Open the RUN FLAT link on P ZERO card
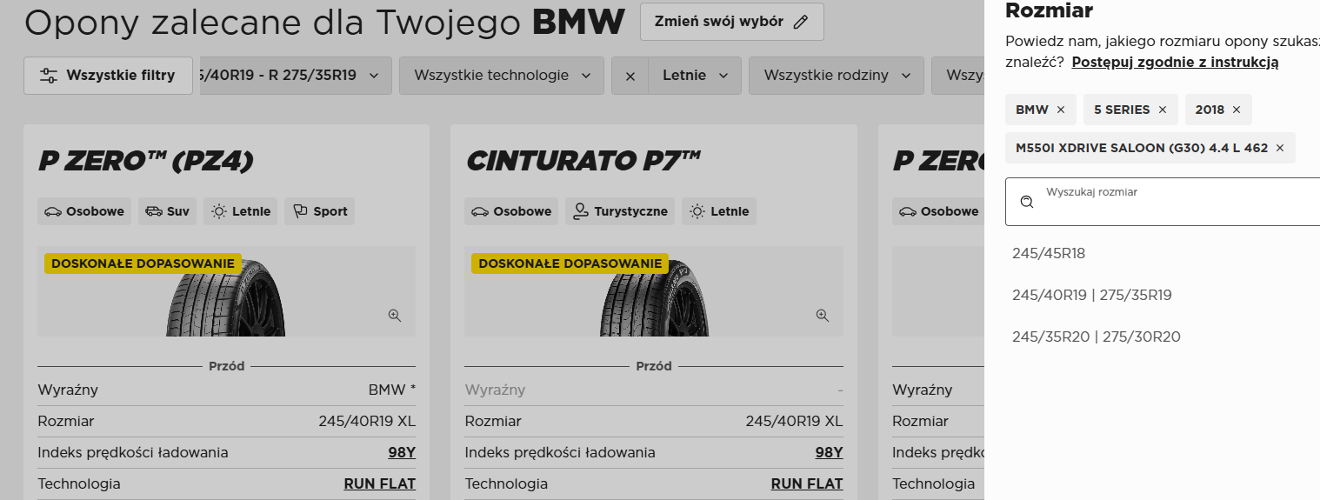Image resolution: width=1320 pixels, height=500 pixels. [x=380, y=484]
